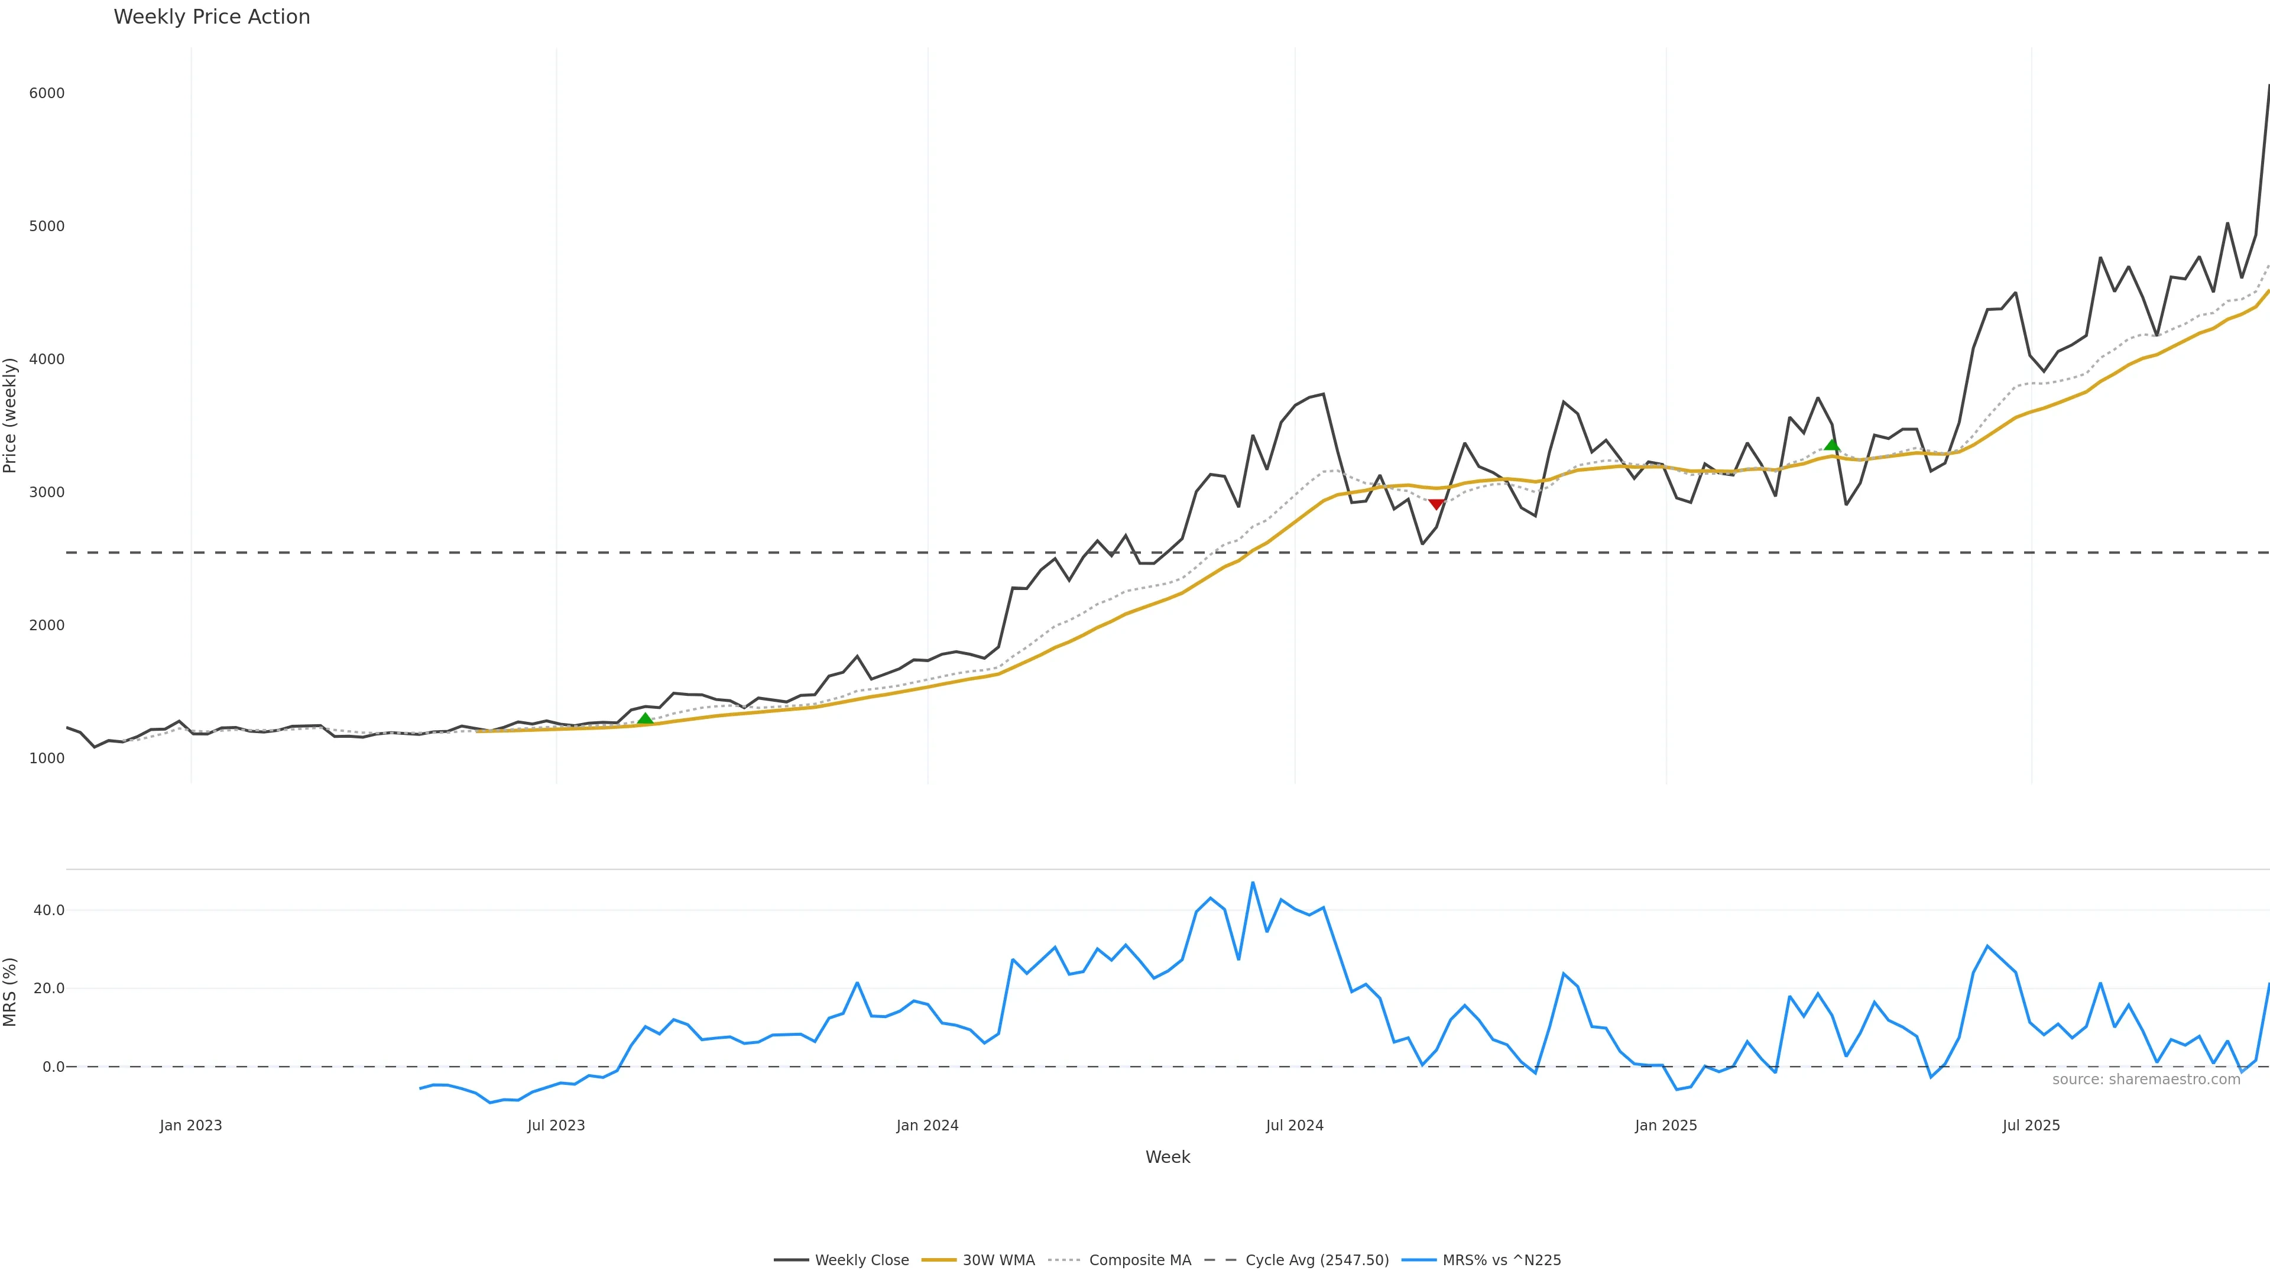This screenshot has width=2270, height=1277.
Task: Toggle the Weekly Close series legend label
Action: [861, 1260]
